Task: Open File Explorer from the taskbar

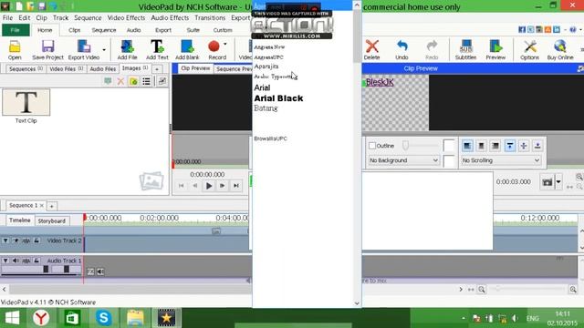Action: (135, 318)
